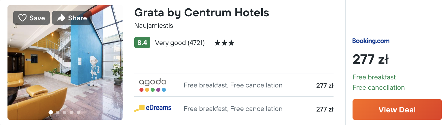Jump to third photo carousel dot
Viewport: 447px width, 125px height.
click(65, 112)
